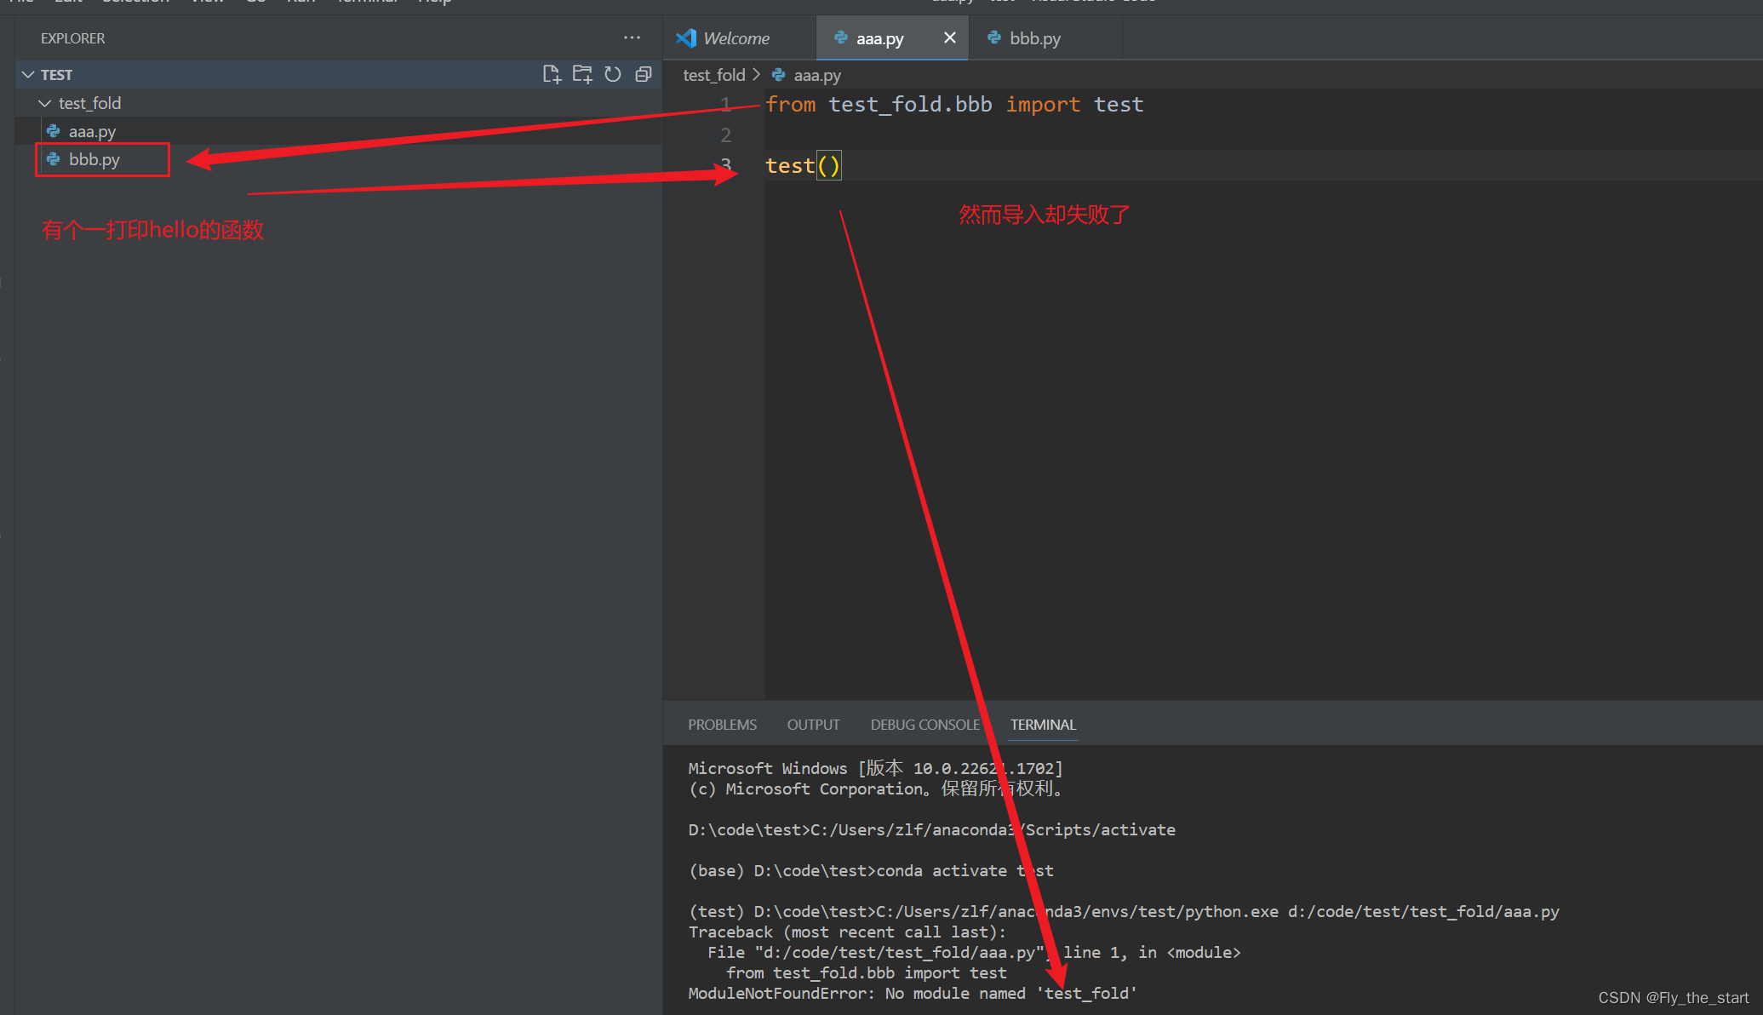The width and height of the screenshot is (1763, 1015).
Task: Close the aaa.py editor tab
Action: point(950,37)
